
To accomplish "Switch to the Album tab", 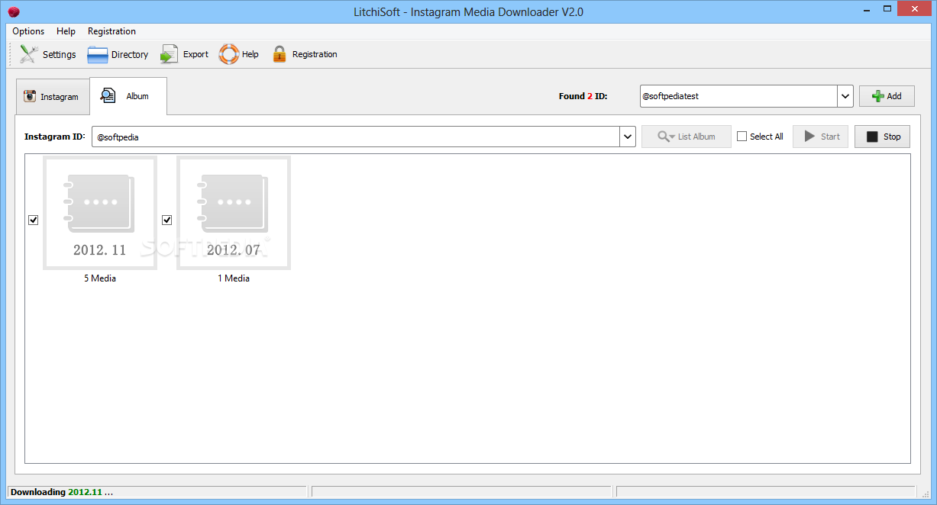I will [128, 96].
